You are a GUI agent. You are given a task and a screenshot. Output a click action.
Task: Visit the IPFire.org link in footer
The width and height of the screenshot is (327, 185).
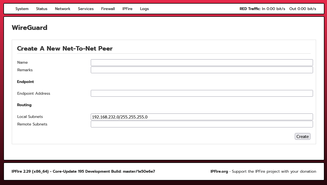click(x=219, y=172)
